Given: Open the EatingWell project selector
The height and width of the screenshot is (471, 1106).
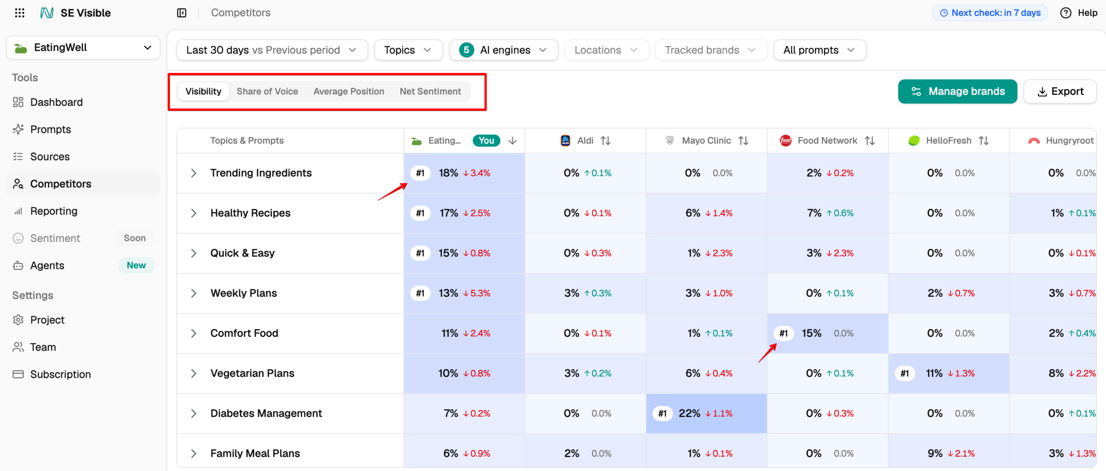Looking at the screenshot, I should point(83,47).
